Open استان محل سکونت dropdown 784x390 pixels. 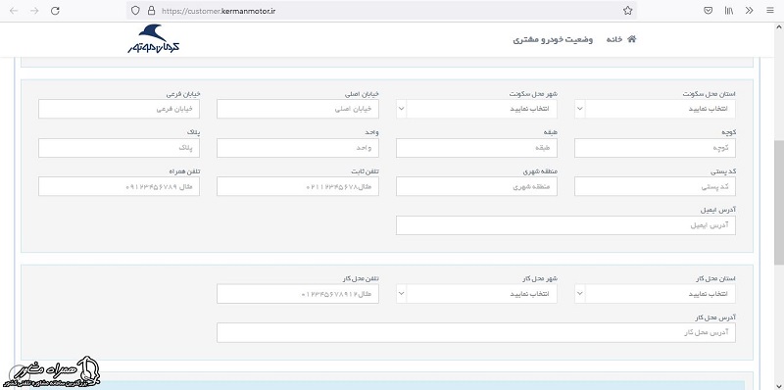click(x=655, y=109)
